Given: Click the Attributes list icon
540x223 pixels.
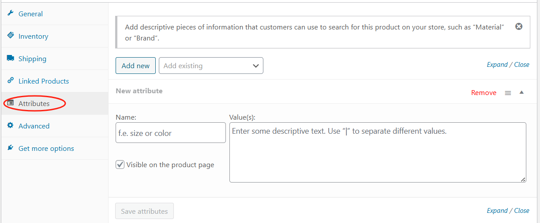Looking at the screenshot, I should point(11,103).
